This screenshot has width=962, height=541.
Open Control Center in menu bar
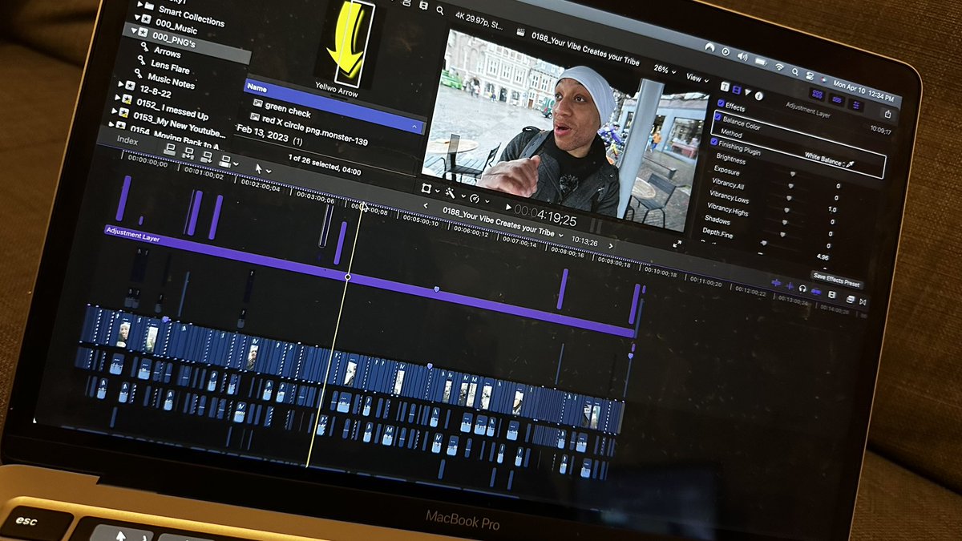[x=810, y=76]
